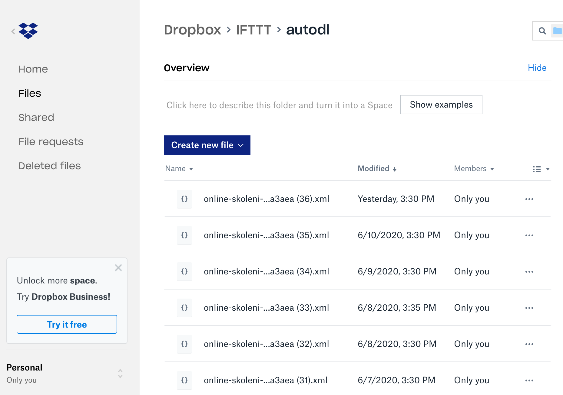The image size is (563, 395).
Task: Open the list view layout switcher
Action: click(541, 169)
